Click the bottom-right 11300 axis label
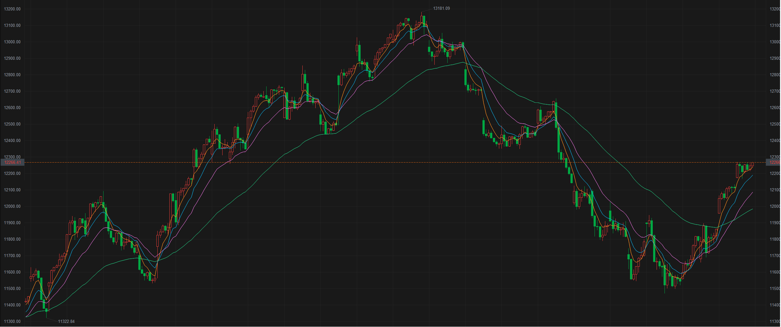The height and width of the screenshot is (327, 781). click(x=775, y=321)
